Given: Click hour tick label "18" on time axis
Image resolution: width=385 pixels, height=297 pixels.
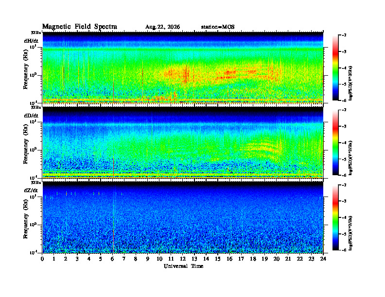Looking at the screenshot, I should coord(253,259).
